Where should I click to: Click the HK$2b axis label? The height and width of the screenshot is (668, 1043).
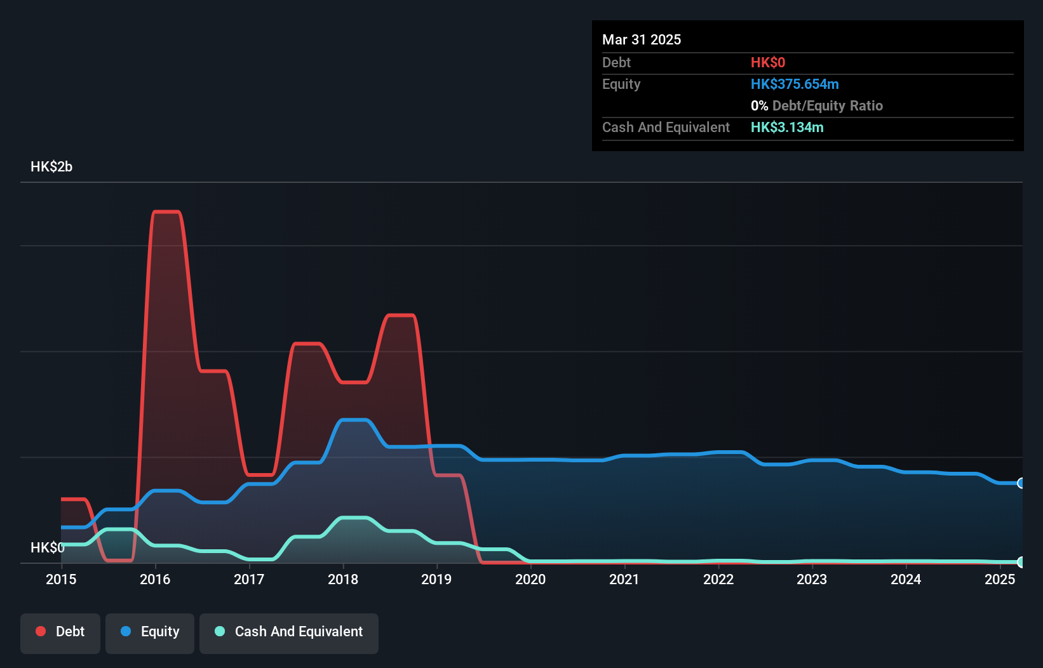tap(51, 167)
